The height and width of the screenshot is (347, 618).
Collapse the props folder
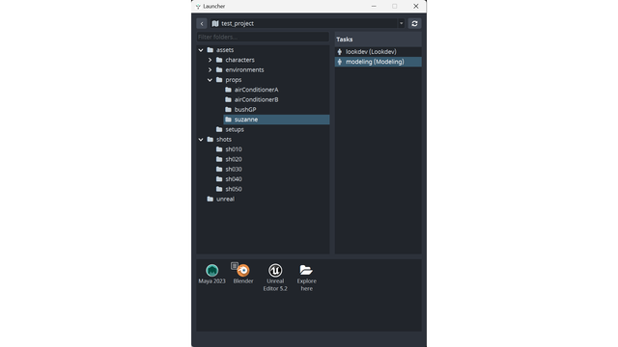(x=211, y=80)
